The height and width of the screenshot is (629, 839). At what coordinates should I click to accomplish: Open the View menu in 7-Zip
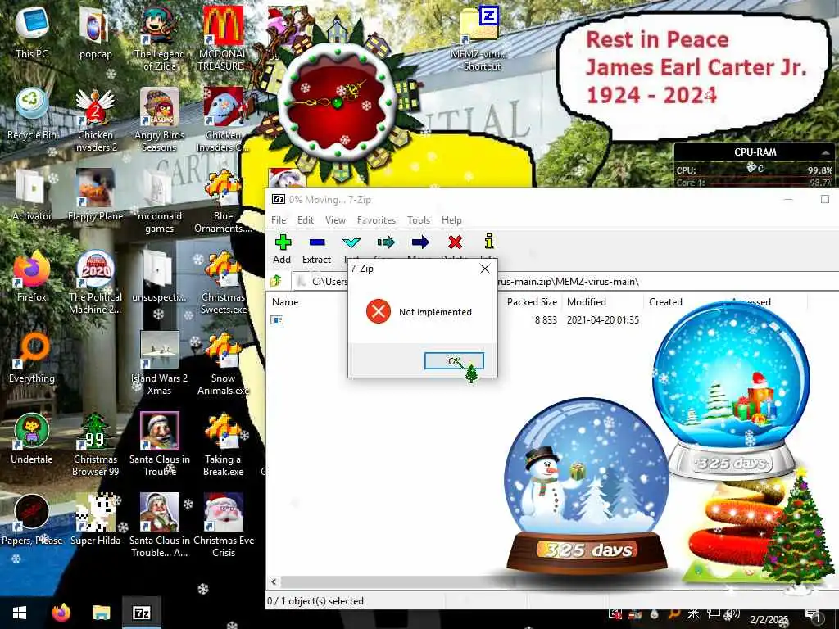click(335, 219)
